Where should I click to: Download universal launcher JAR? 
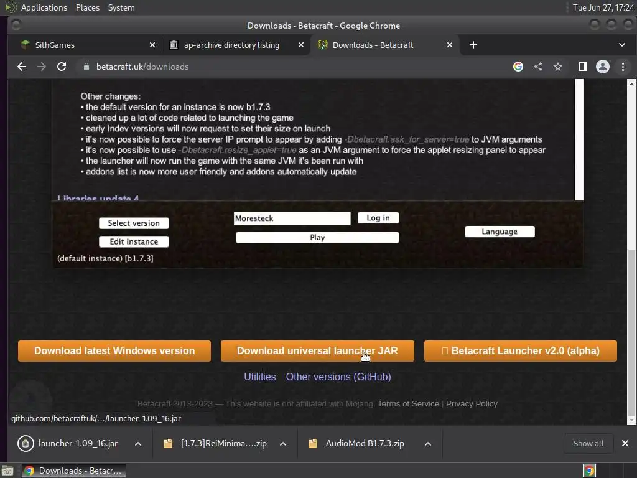click(x=317, y=351)
